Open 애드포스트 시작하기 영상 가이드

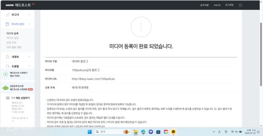[18, 75]
